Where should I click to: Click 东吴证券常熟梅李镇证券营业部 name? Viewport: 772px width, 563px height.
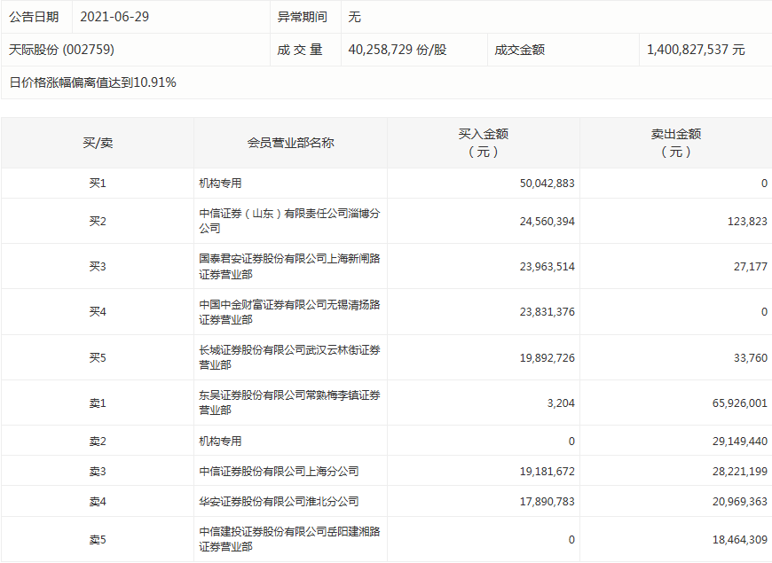tap(289, 403)
